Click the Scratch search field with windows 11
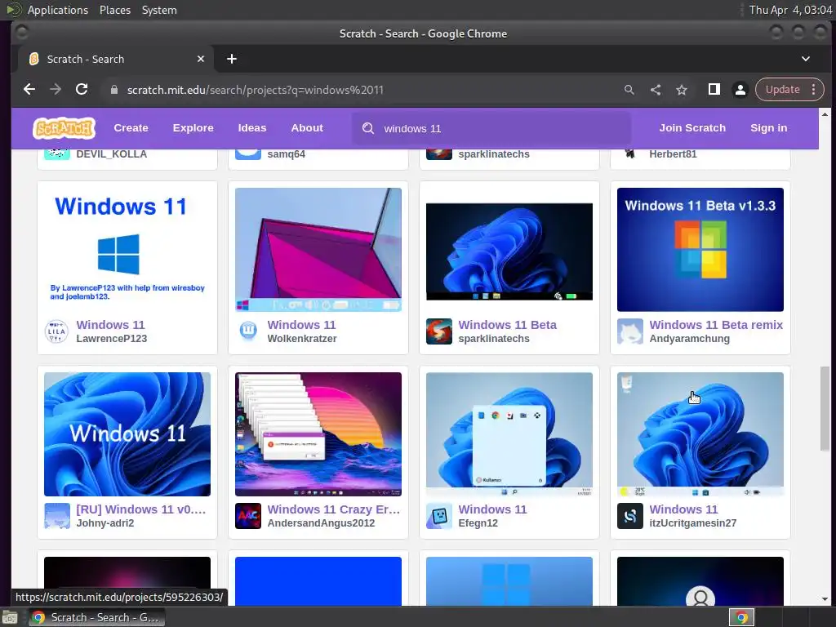 (x=491, y=128)
